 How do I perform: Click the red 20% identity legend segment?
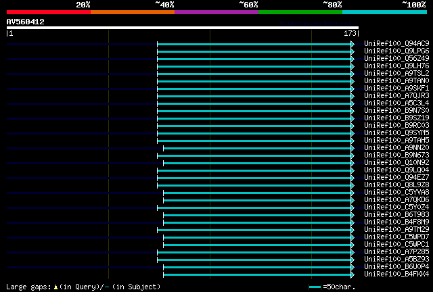click(49, 12)
